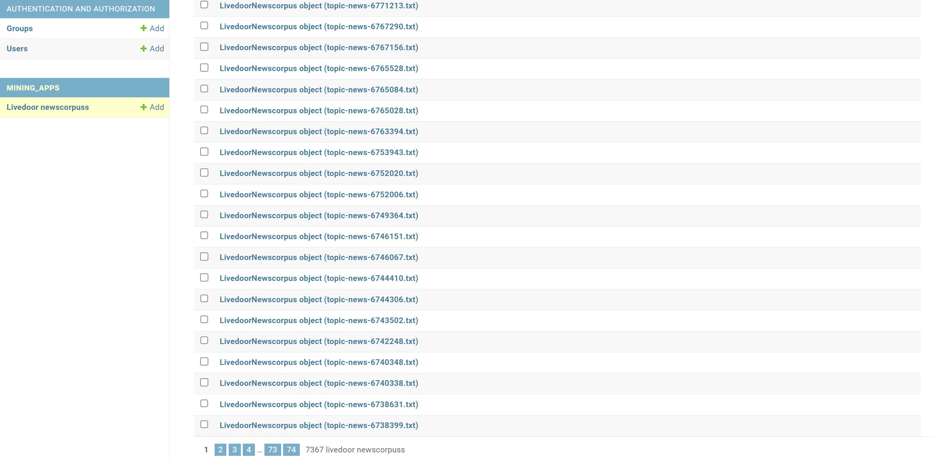Select the checkbox for topic-news-6746151.txt
The width and height of the screenshot is (944, 460).
point(204,235)
